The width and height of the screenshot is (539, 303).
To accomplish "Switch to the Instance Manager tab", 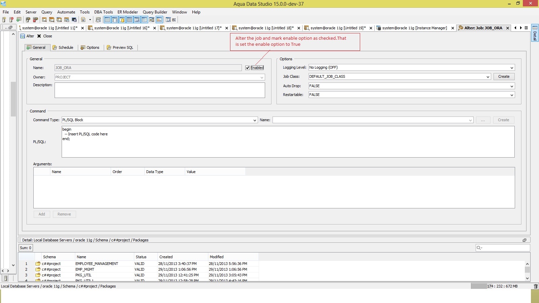I will [x=414, y=28].
